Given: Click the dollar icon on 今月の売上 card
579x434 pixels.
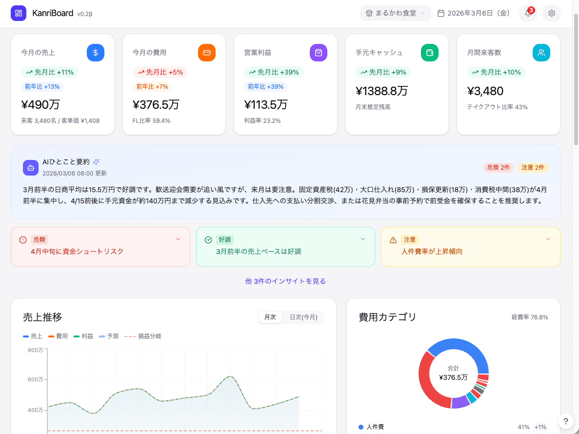Looking at the screenshot, I should point(96,53).
